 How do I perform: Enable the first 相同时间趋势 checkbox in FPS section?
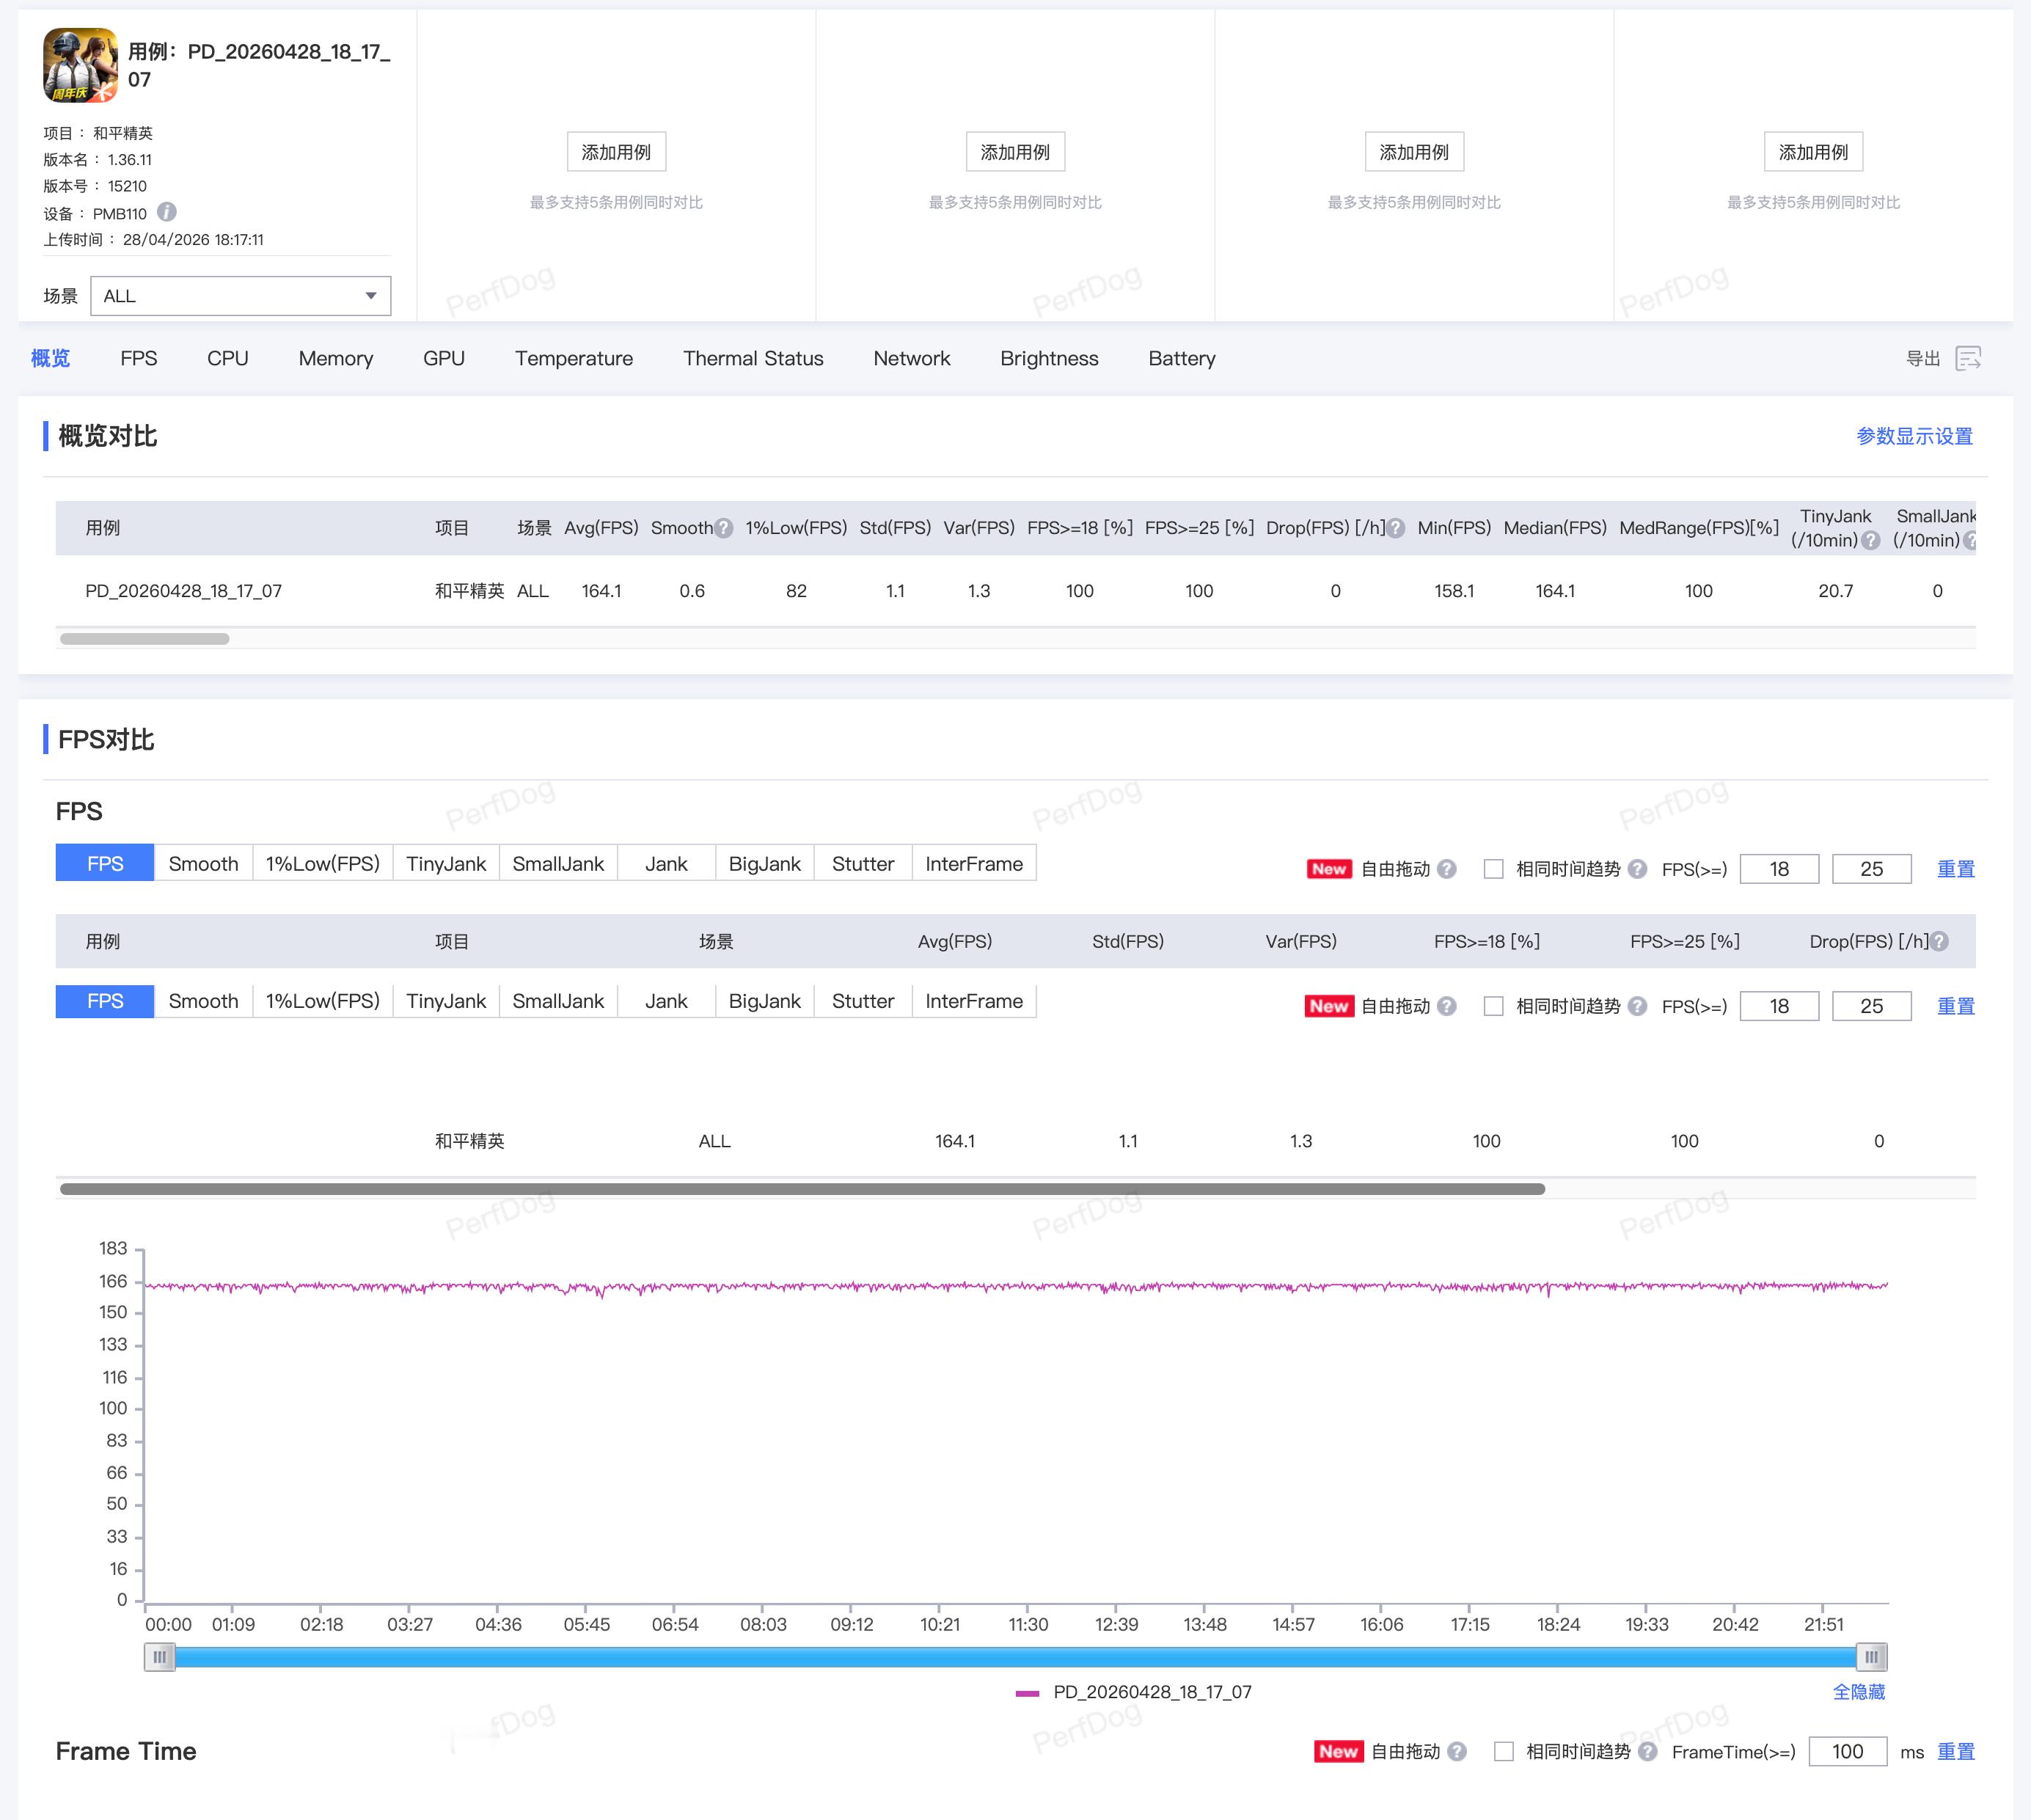(1493, 869)
